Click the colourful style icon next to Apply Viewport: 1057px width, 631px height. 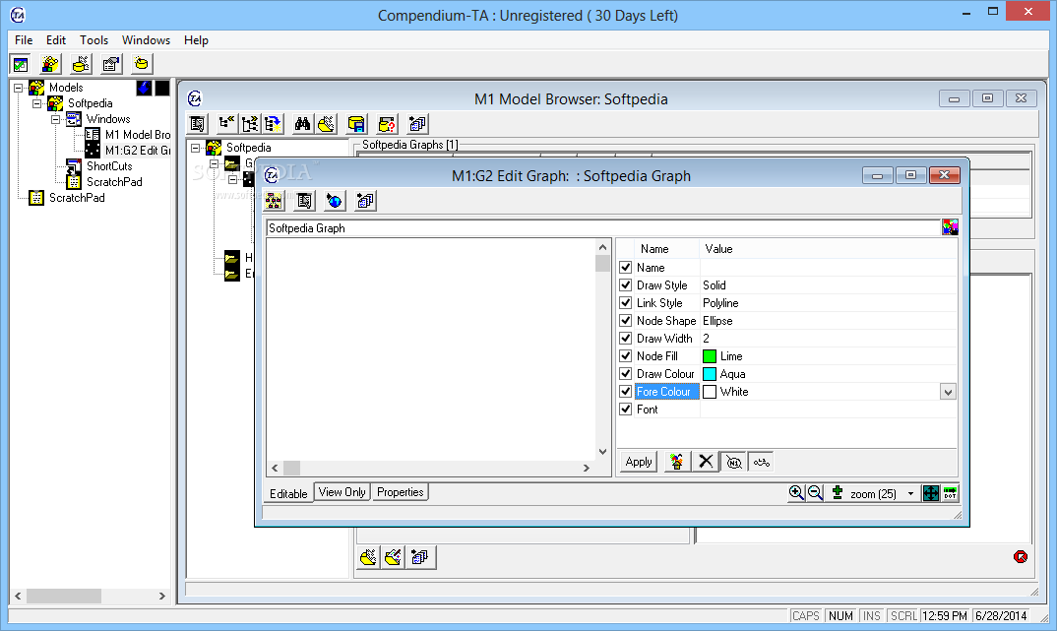[x=677, y=462]
